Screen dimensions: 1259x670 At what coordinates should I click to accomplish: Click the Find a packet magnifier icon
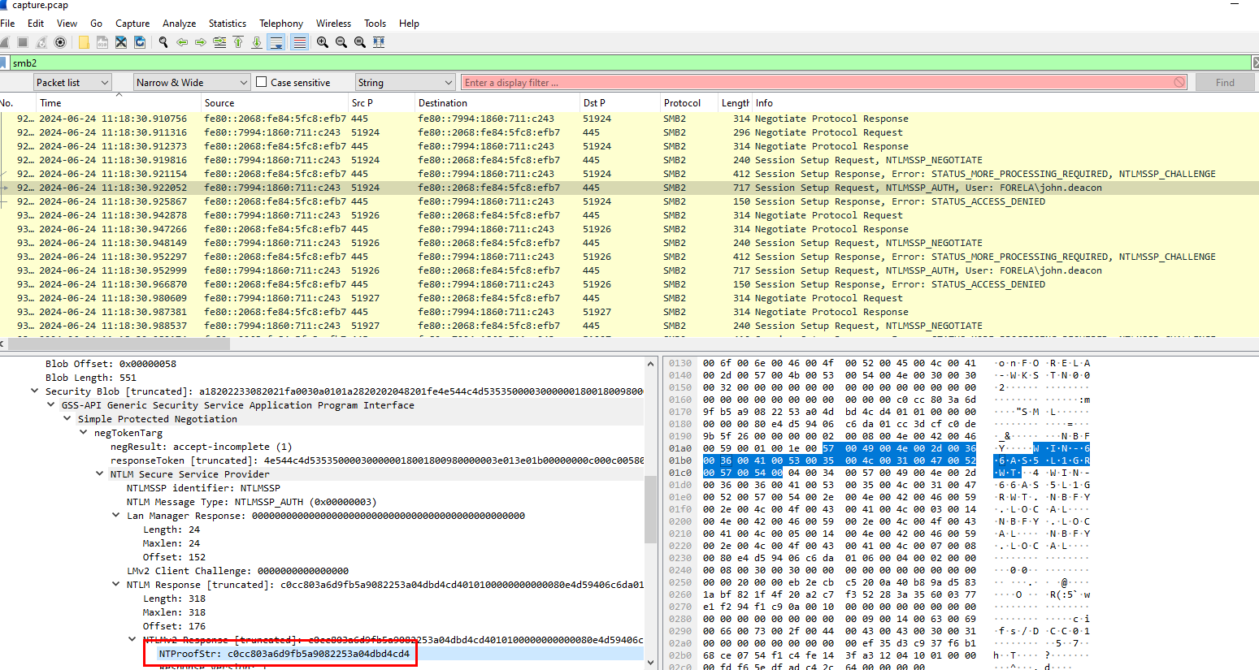point(163,42)
